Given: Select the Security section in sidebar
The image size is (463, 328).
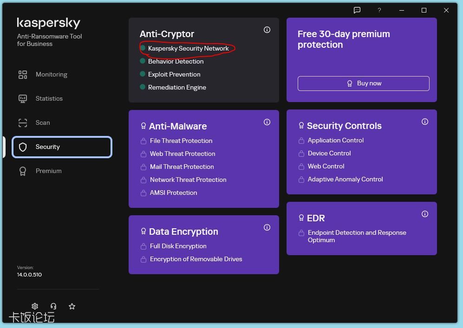Looking at the screenshot, I should [62, 147].
